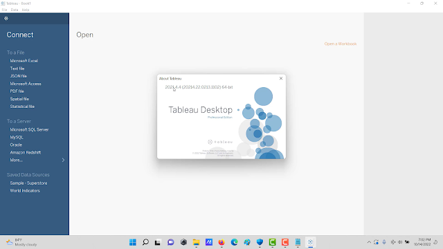Launch Firefox from taskbar

221,242
